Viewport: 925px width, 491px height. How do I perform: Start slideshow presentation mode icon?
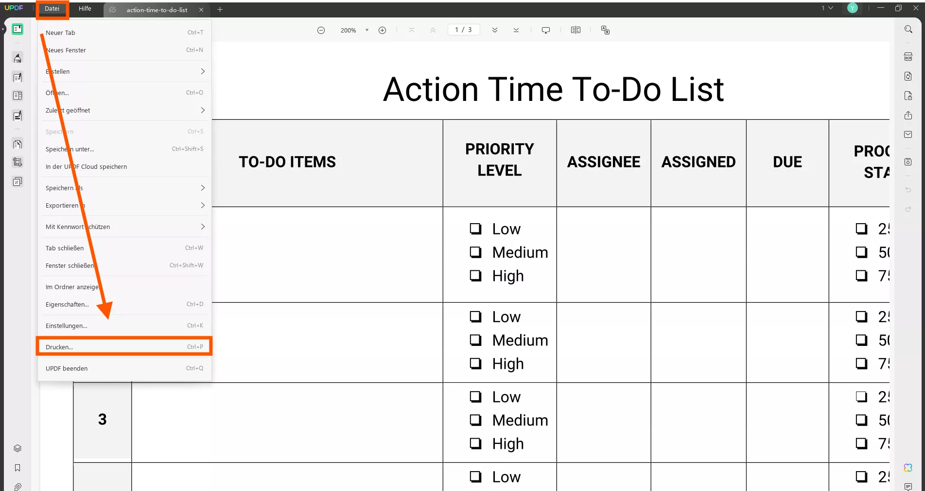pyautogui.click(x=546, y=30)
